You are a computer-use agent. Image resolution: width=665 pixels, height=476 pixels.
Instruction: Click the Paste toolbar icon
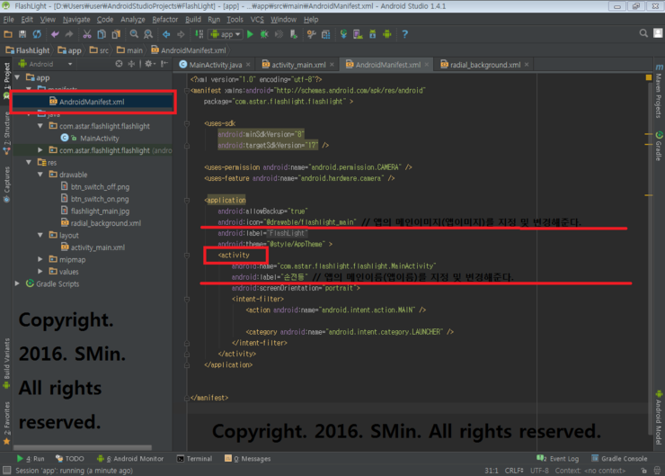tap(116, 34)
